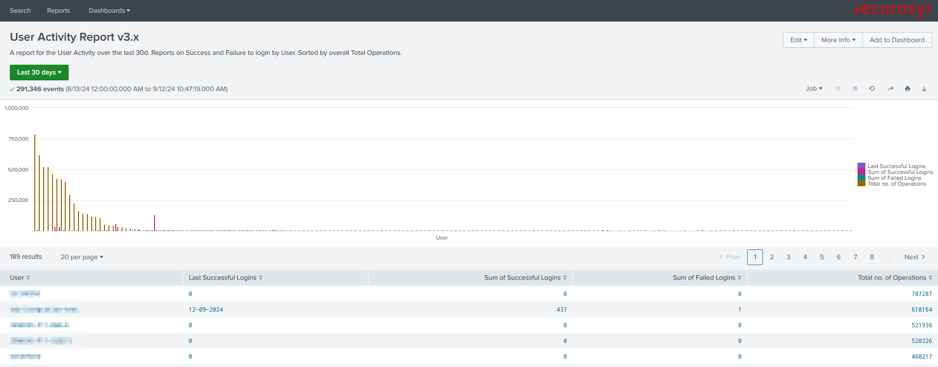Screen dimensions: 938x367
Task: Sort by Sum of Successful Logins column
Action: pyautogui.click(x=525, y=277)
